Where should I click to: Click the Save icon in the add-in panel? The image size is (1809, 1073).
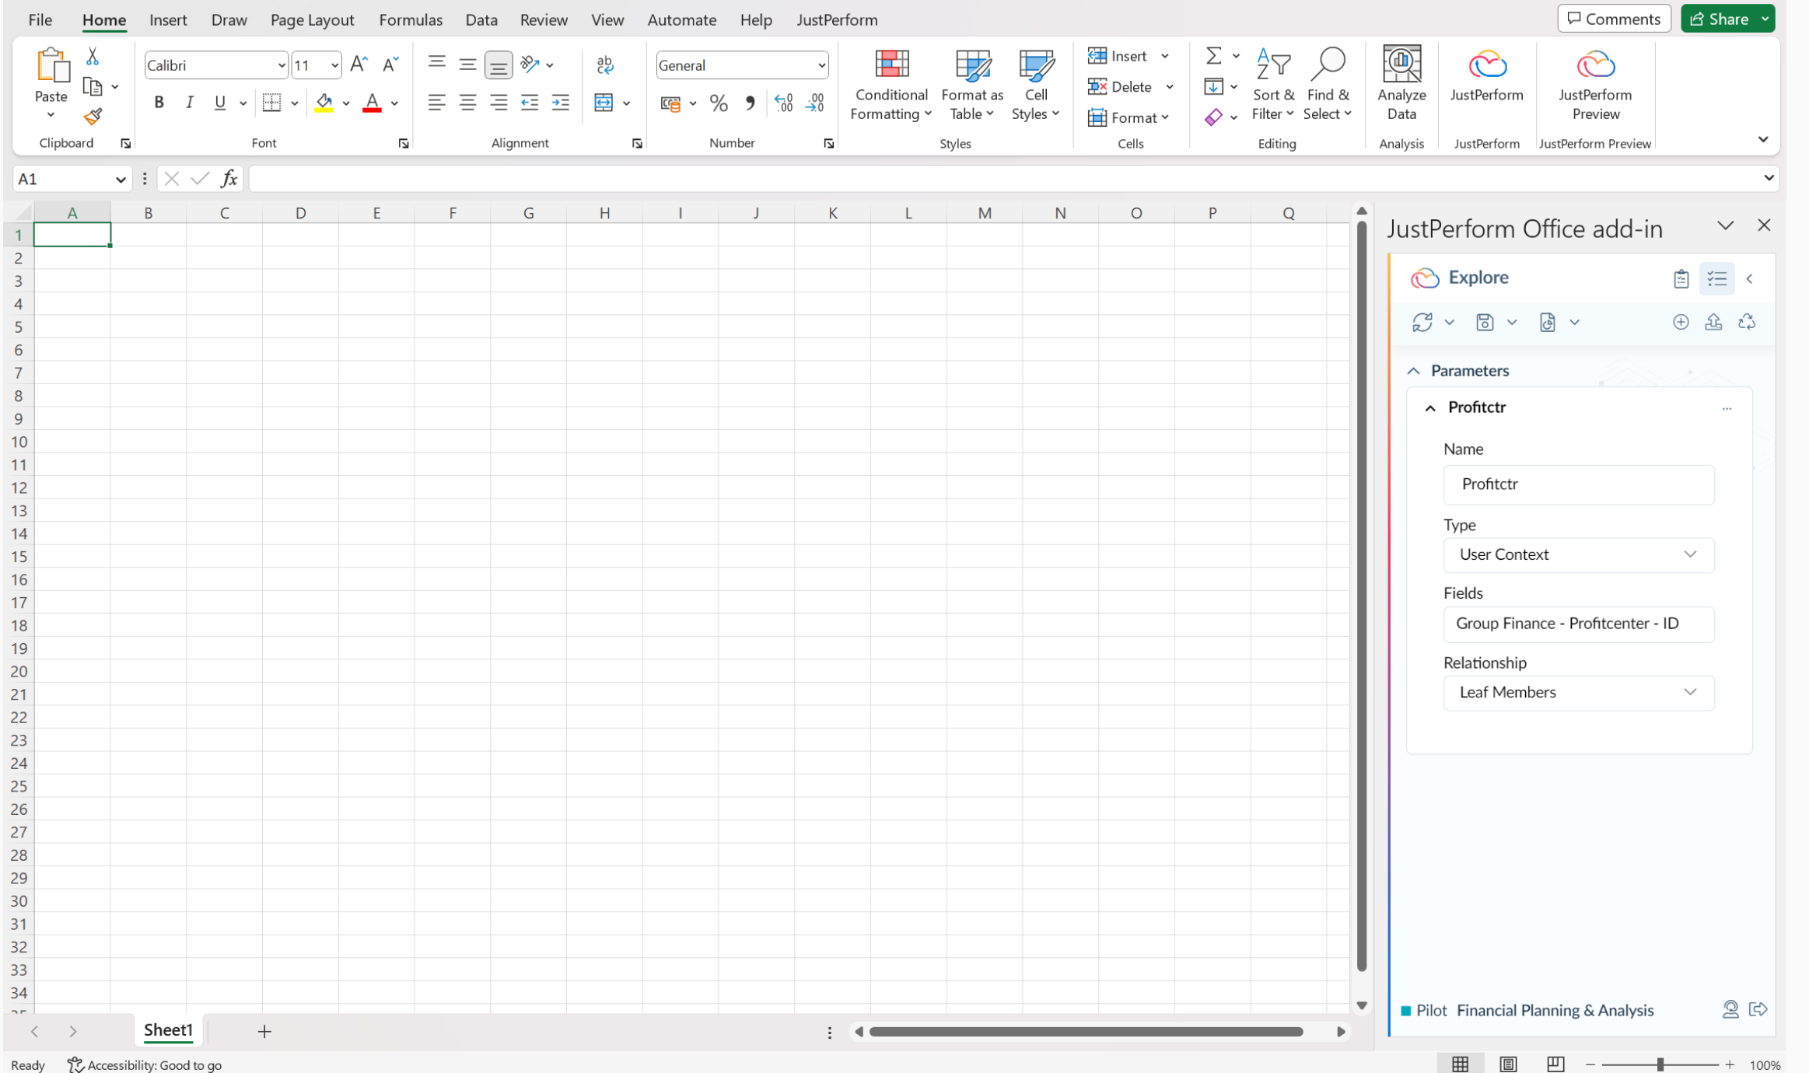coord(1485,322)
